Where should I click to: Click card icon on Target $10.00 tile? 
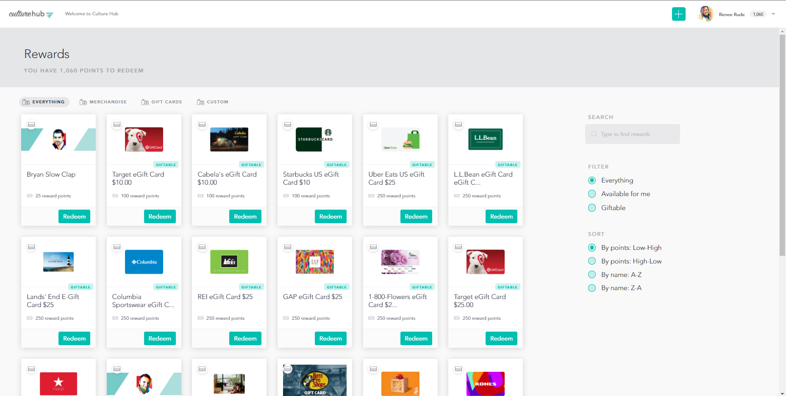pyautogui.click(x=117, y=125)
